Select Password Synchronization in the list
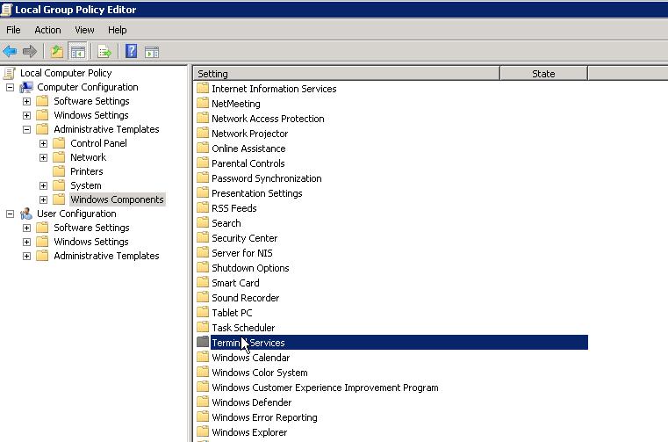This screenshot has height=442, width=668. tap(267, 178)
